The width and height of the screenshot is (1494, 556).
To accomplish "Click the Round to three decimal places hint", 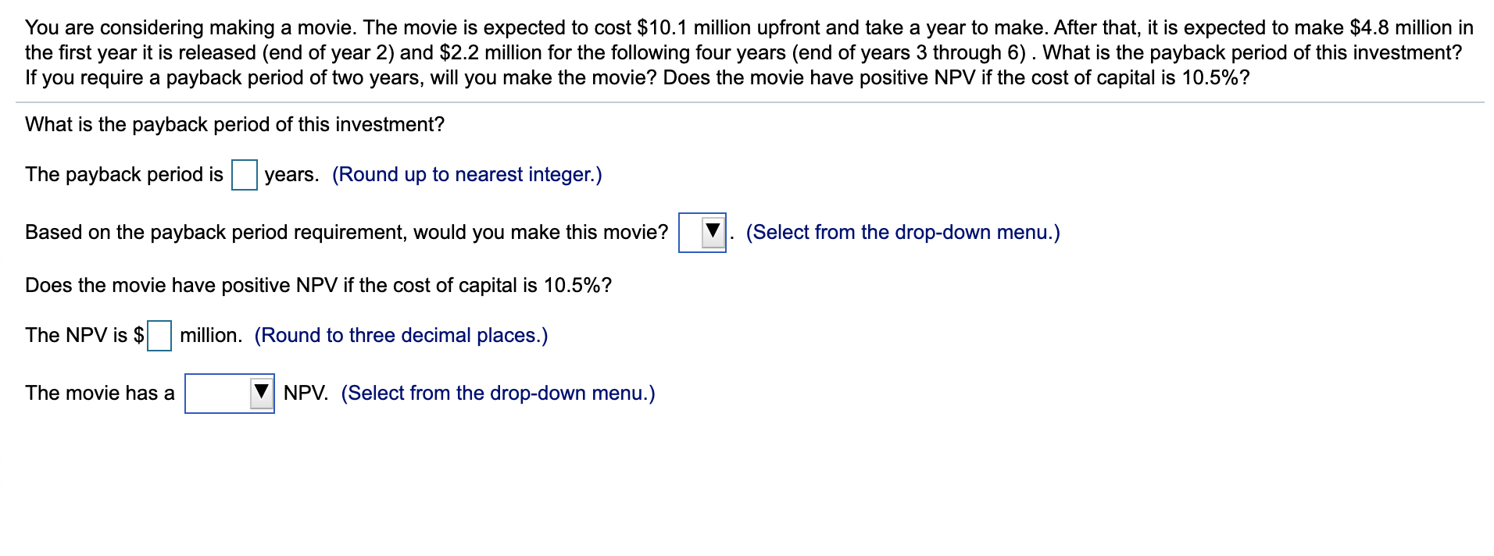I will 400,335.
